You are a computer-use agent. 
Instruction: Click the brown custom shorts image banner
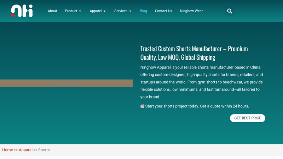pos(66,83)
